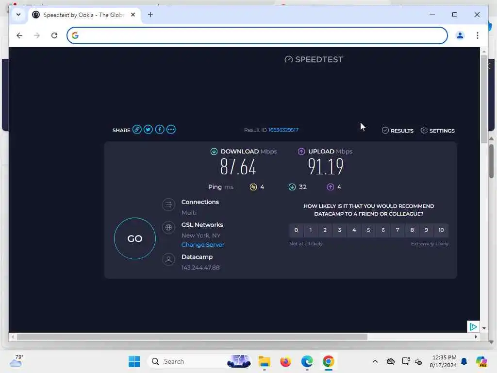Image resolution: width=497 pixels, height=373 pixels.
Task: Open Chrome from taskbar
Action: click(x=329, y=361)
